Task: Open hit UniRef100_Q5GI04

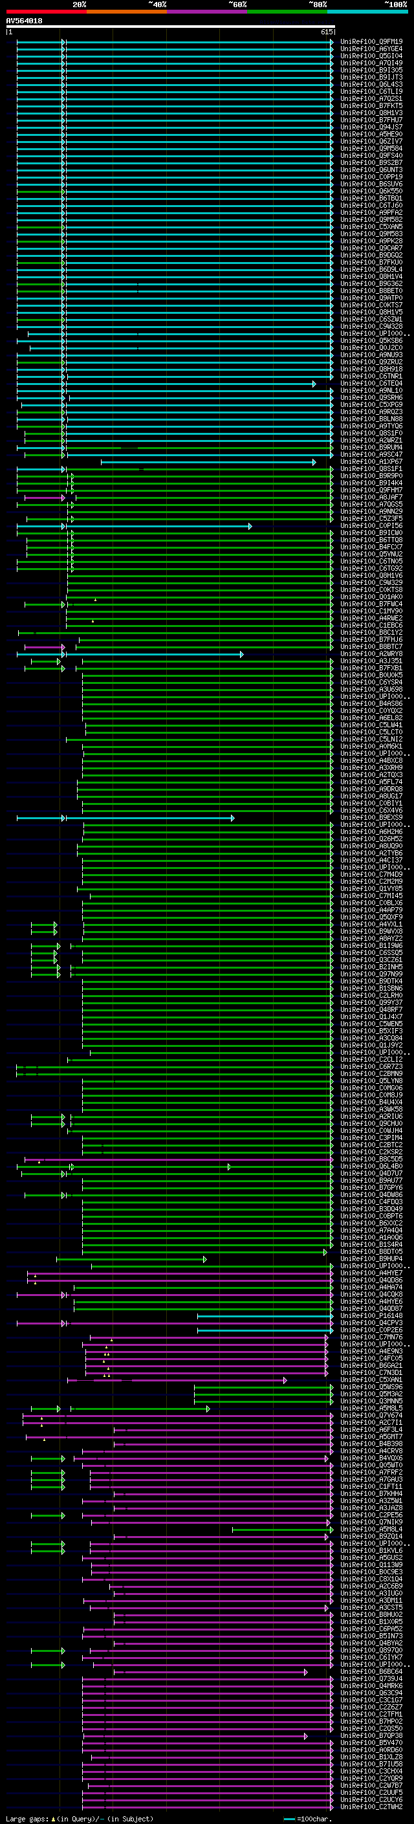Action: click(x=371, y=56)
